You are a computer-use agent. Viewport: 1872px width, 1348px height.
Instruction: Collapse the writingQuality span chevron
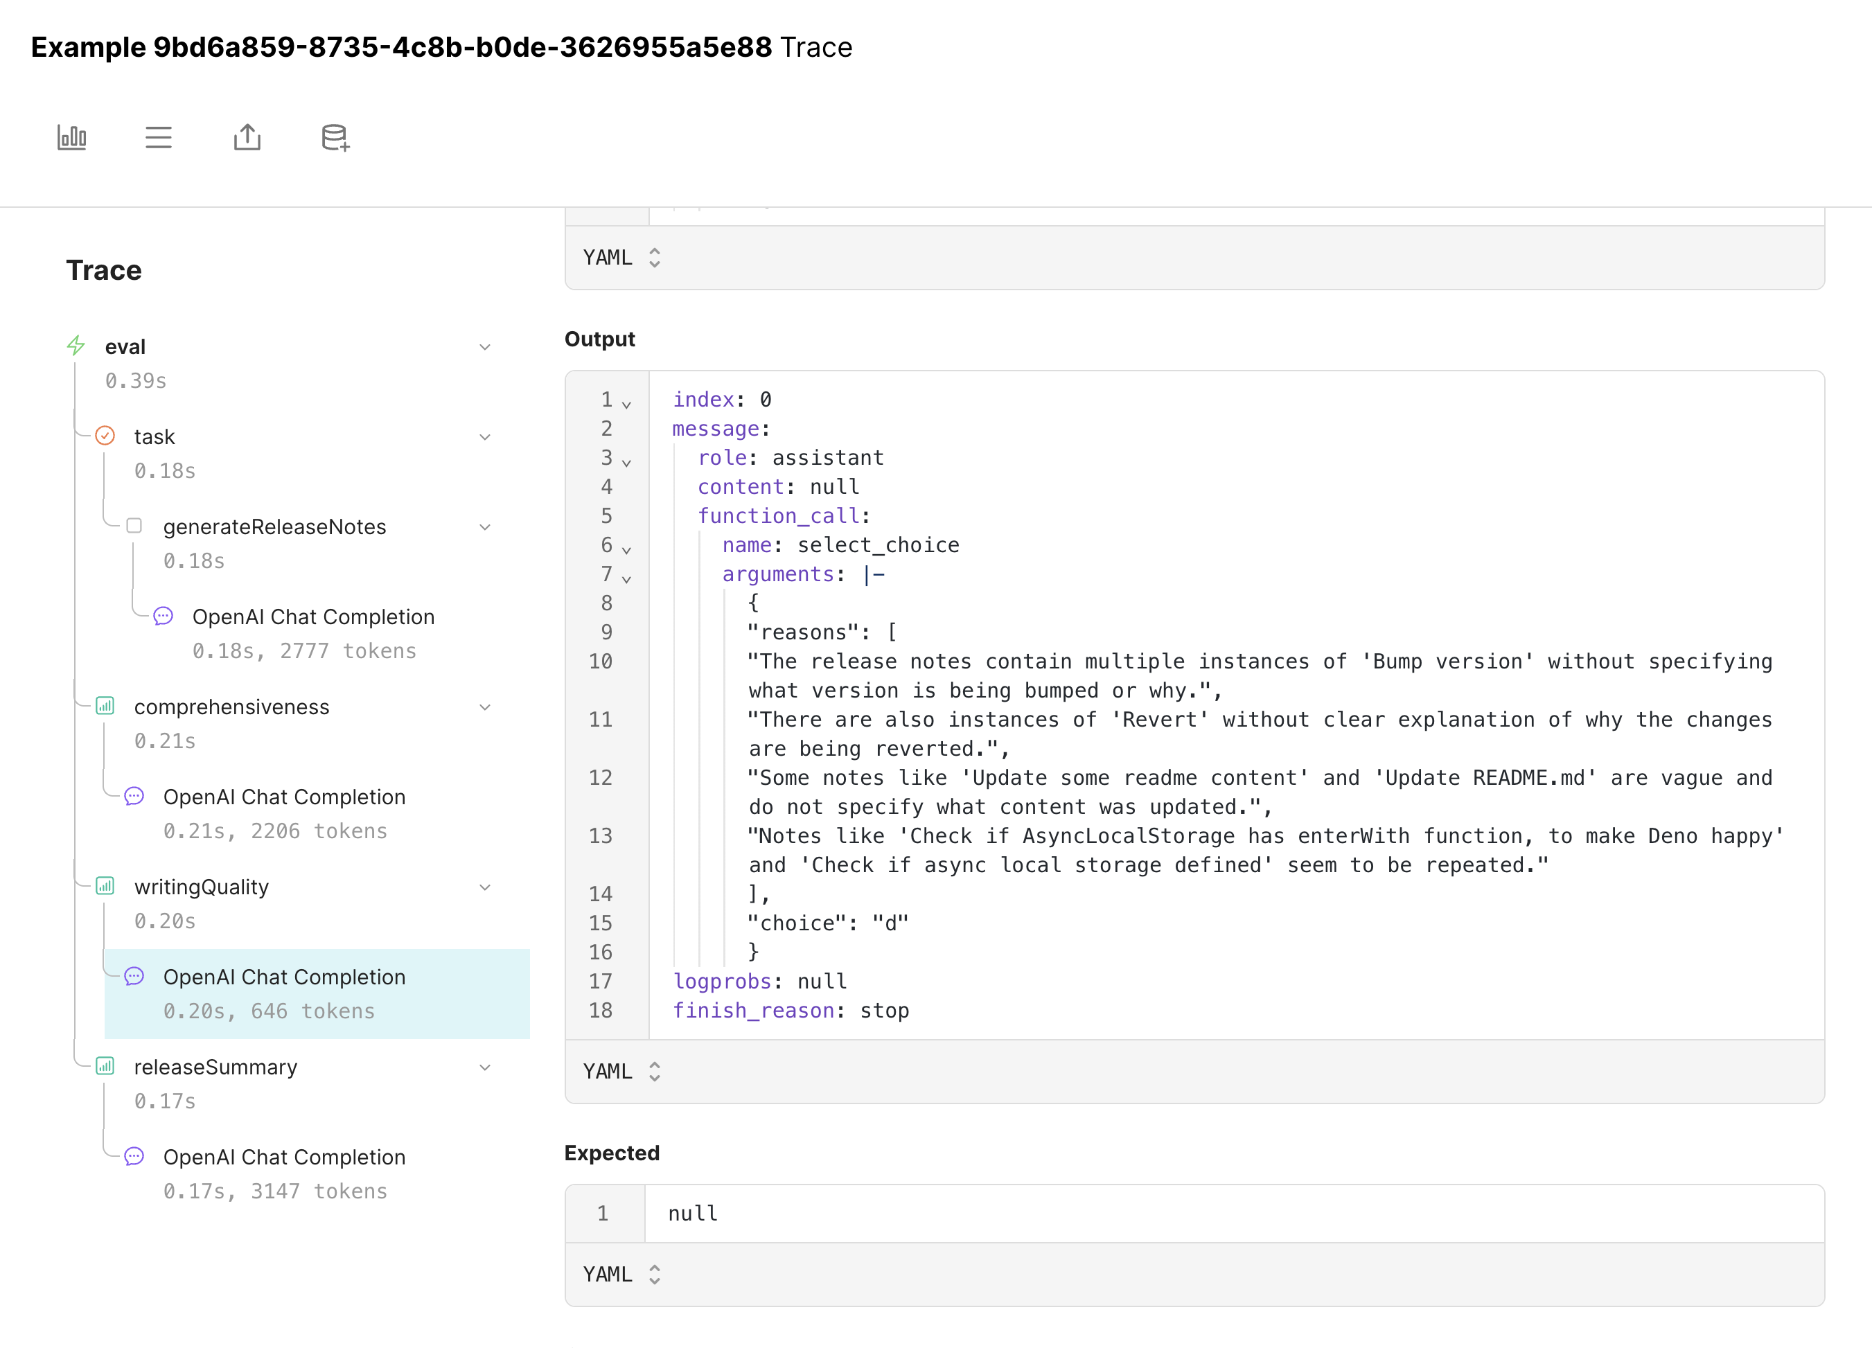[x=486, y=887]
